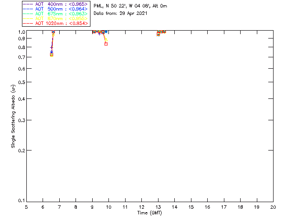Image resolution: width=281 pixels, height=224 pixels.
Task: Click the y-axis tick label 0.2
Action: tap(22, 150)
